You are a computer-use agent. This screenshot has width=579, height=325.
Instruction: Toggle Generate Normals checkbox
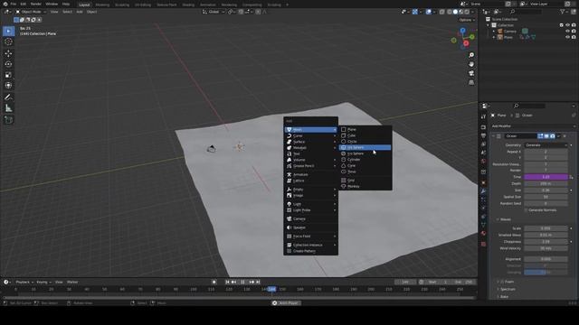pyautogui.click(x=527, y=210)
